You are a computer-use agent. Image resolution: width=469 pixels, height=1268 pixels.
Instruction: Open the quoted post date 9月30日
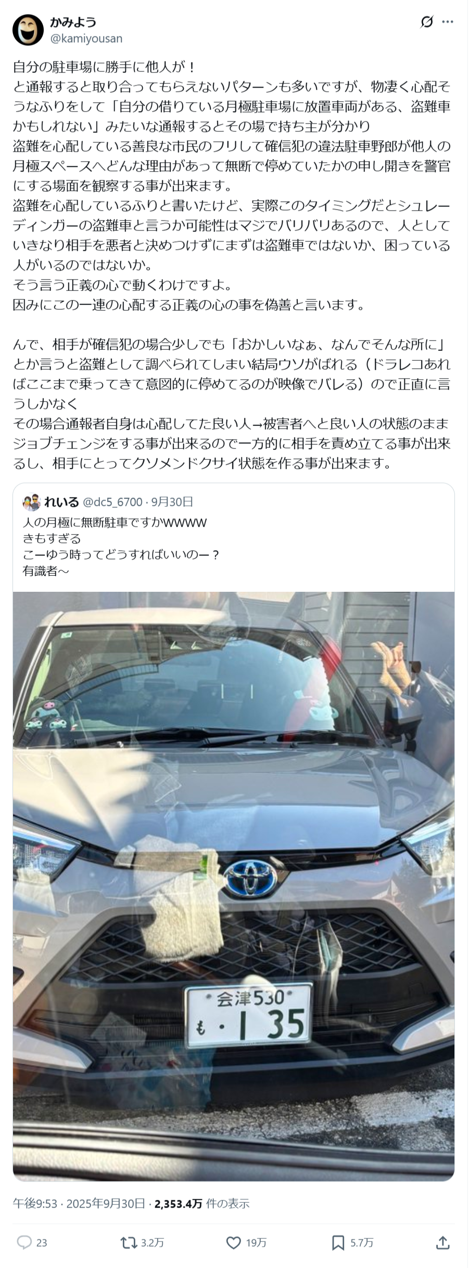click(x=172, y=502)
